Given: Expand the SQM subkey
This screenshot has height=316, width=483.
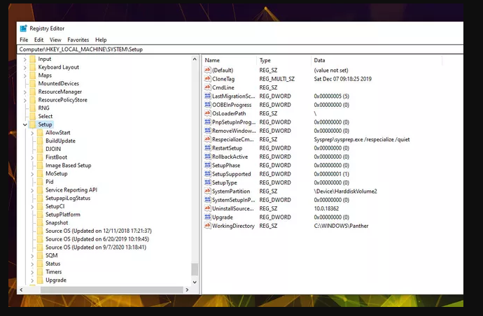Looking at the screenshot, I should click(x=32, y=256).
